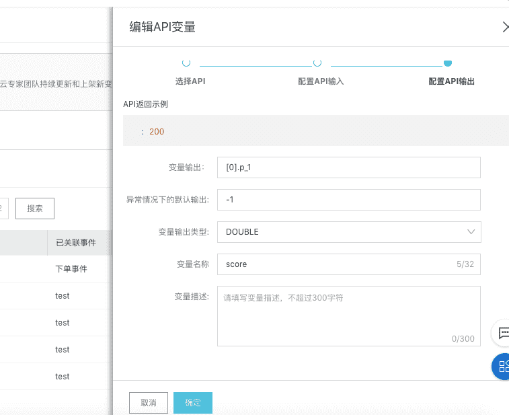Click the blue grid floating icon
509x415 pixels.
[502, 367]
